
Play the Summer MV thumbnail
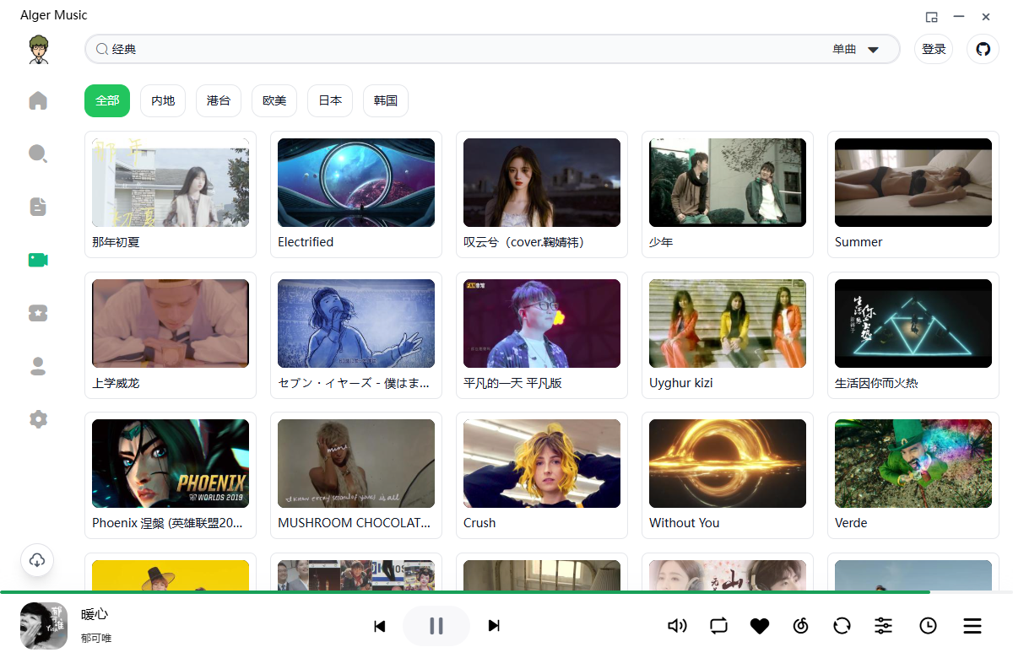pos(913,182)
